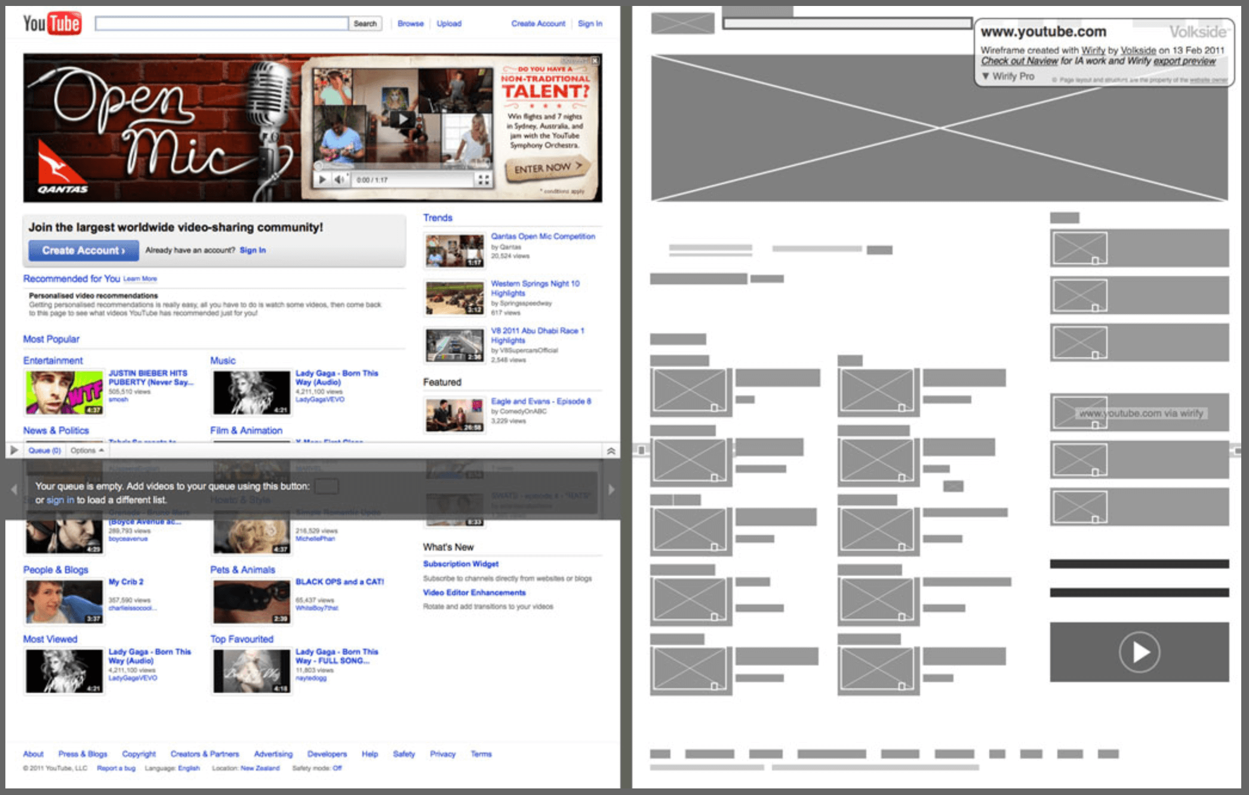Screen dimensions: 1249x795
Task: Click the play icon on the wireframe video block
Action: click(x=1139, y=653)
